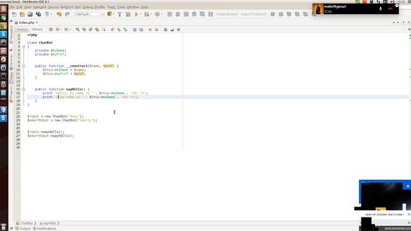Open the Services side panel tab

coord(11,62)
